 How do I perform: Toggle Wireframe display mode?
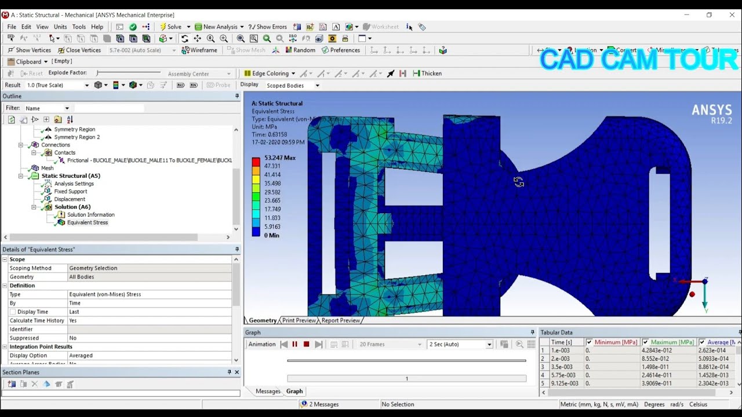point(199,50)
